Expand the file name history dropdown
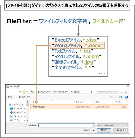This screenshot has width=135, height=138. (x=93, y=125)
